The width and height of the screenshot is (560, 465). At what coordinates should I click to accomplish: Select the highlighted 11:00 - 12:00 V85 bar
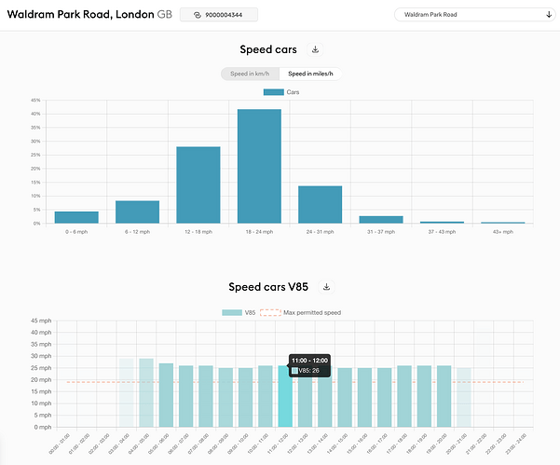285,396
